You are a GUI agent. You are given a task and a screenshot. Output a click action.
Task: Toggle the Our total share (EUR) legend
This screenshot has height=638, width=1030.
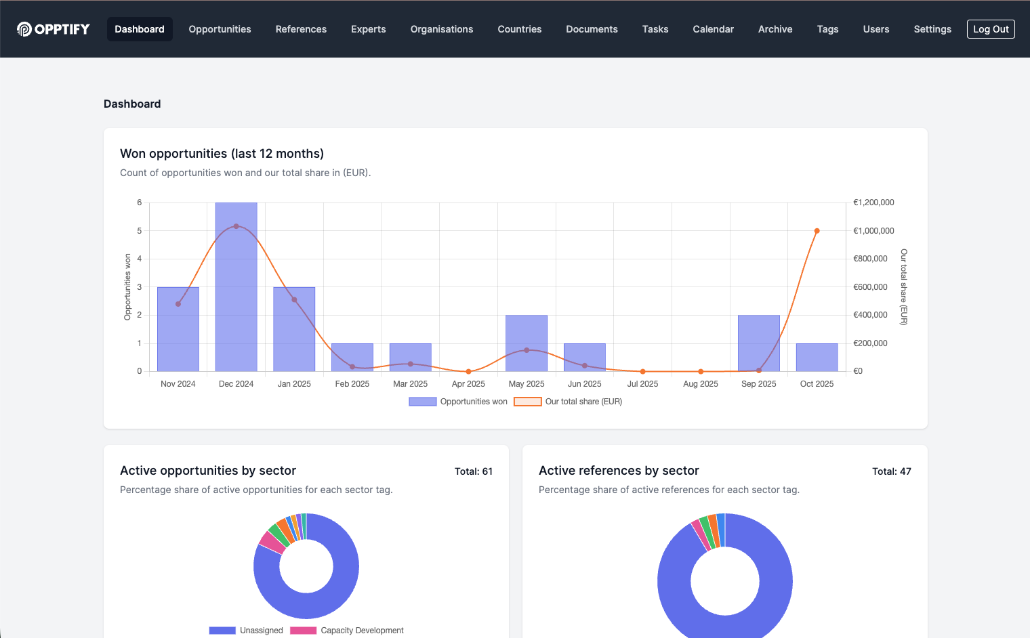568,401
